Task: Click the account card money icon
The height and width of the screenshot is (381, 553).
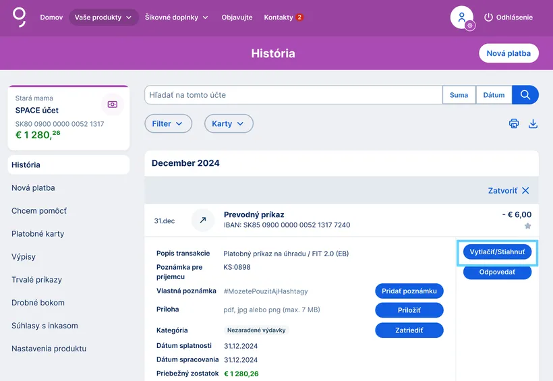Action: (112, 105)
